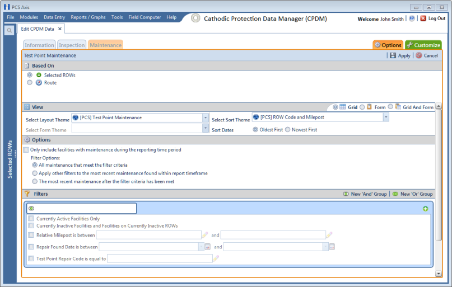
Task: Open the Field Computer menu
Action: point(145,17)
